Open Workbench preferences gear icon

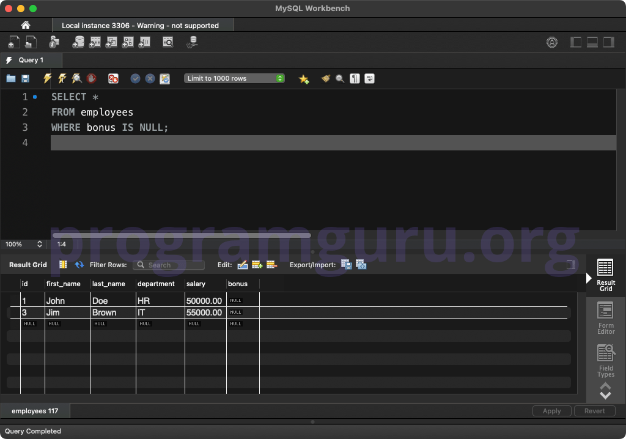coord(552,42)
